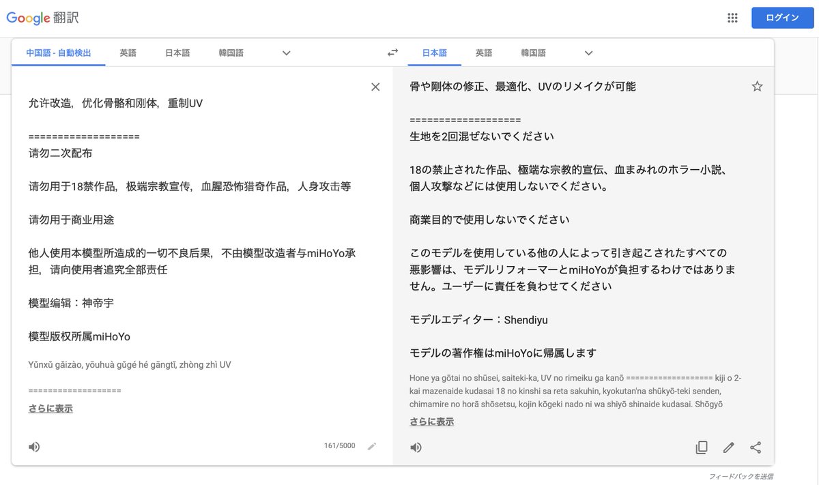This screenshot has height=485, width=819.
Task: Listen to the source text
Action: [x=34, y=447]
